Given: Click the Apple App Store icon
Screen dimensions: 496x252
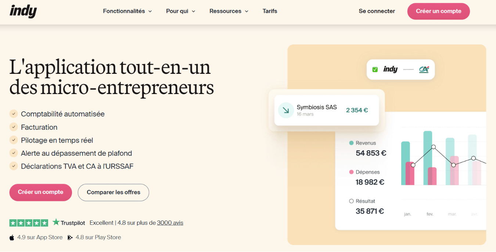Looking at the screenshot, I should (12, 238).
